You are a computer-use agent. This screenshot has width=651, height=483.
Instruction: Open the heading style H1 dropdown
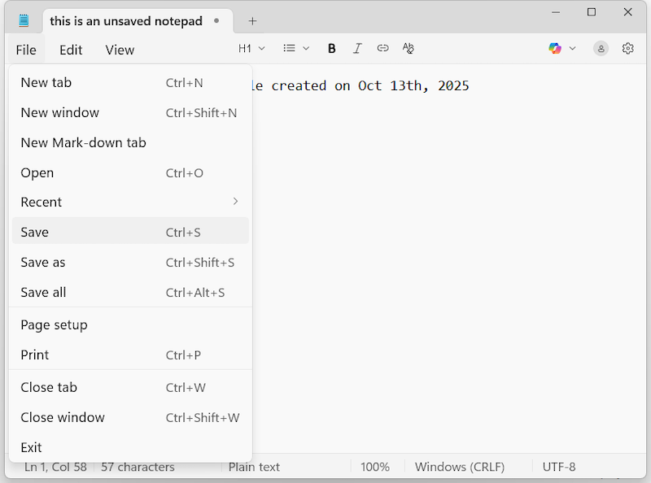pyautogui.click(x=251, y=49)
